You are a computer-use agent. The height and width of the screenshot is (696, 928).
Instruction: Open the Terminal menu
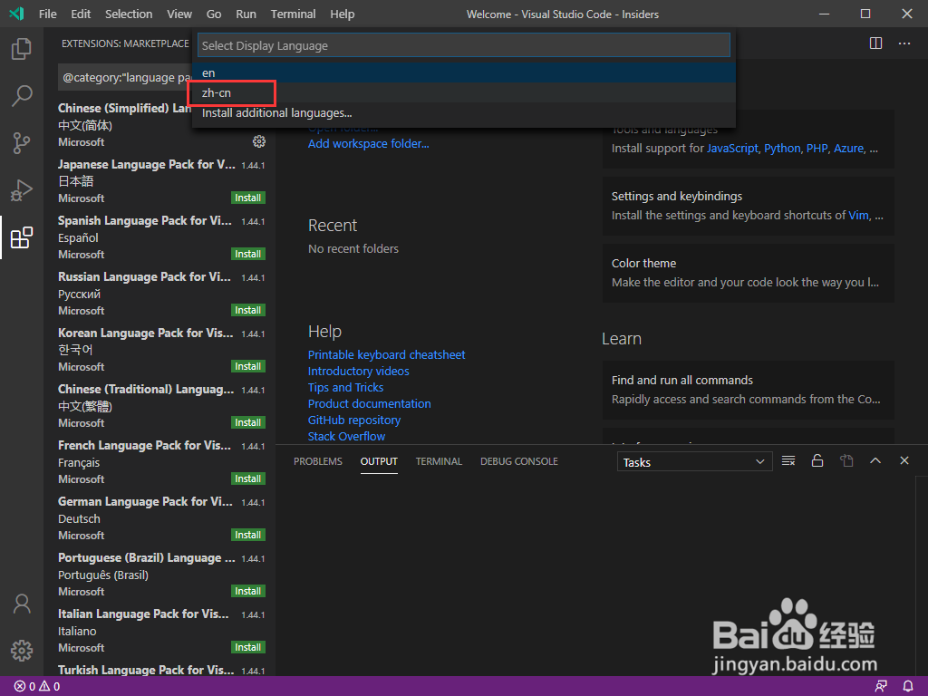coord(293,14)
